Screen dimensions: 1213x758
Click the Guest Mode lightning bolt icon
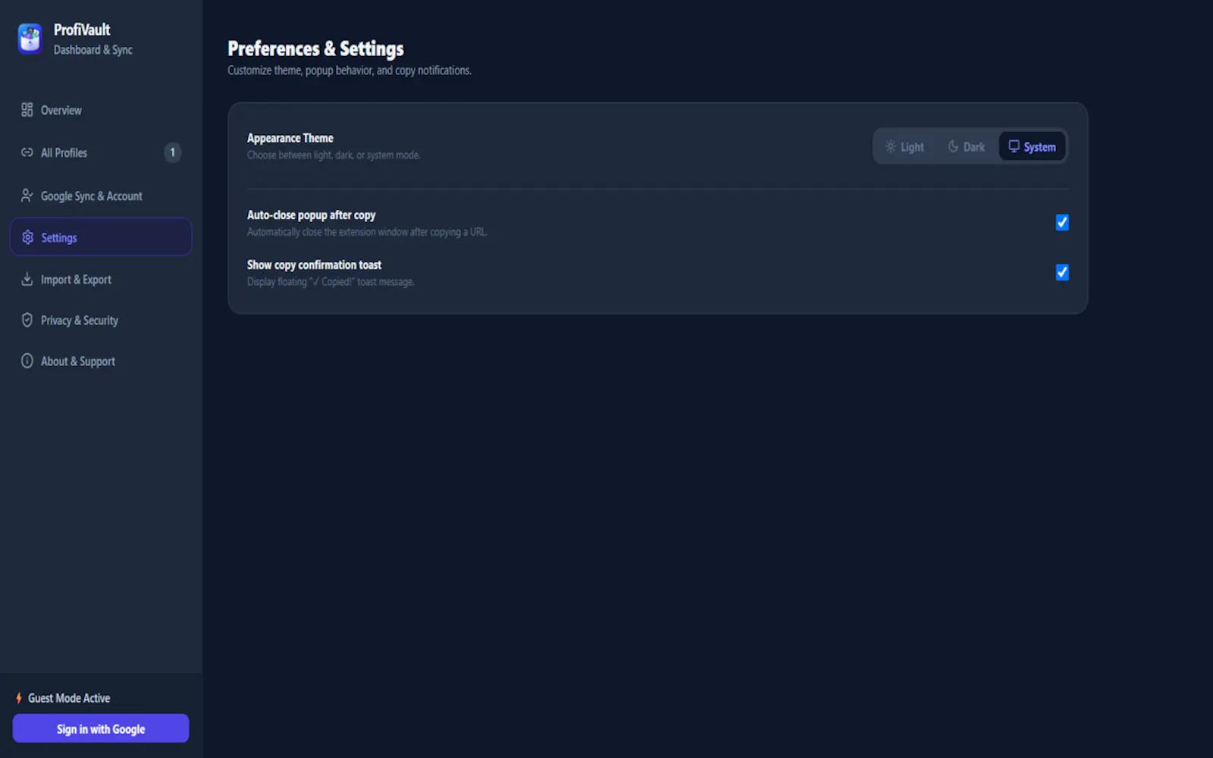tap(19, 698)
